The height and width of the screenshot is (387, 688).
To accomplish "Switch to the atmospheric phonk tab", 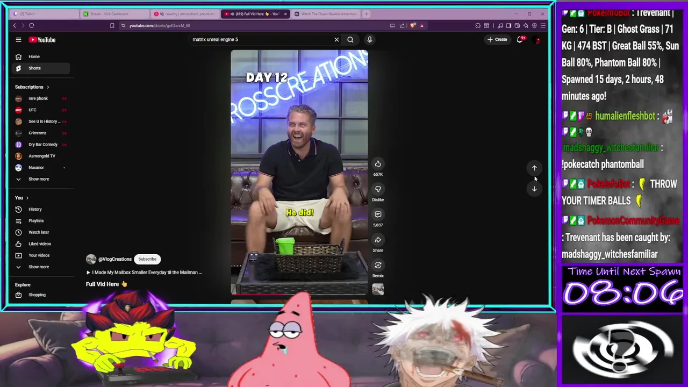I will pyautogui.click(x=185, y=13).
